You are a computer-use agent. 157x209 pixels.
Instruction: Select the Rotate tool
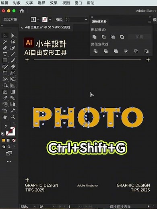[x=5, y=73]
